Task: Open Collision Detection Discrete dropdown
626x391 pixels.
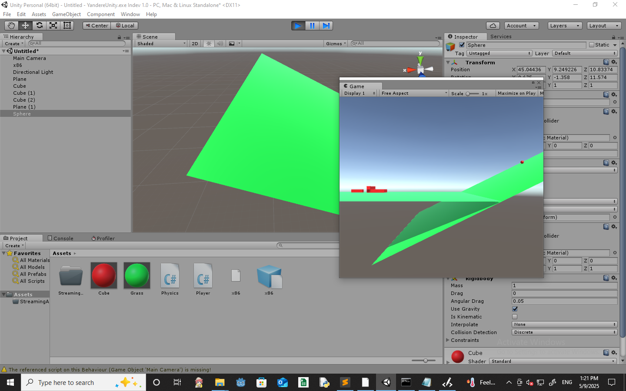Action: (x=565, y=332)
